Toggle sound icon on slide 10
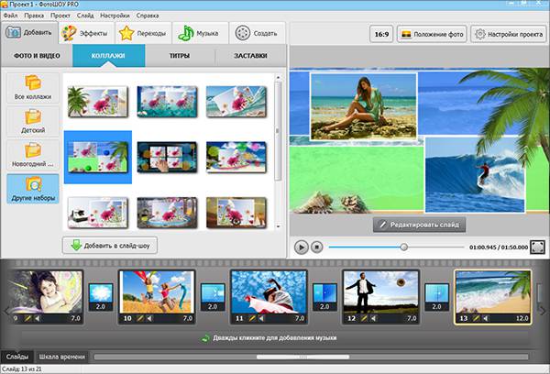Viewport: 550px width, 374px height. (149, 319)
